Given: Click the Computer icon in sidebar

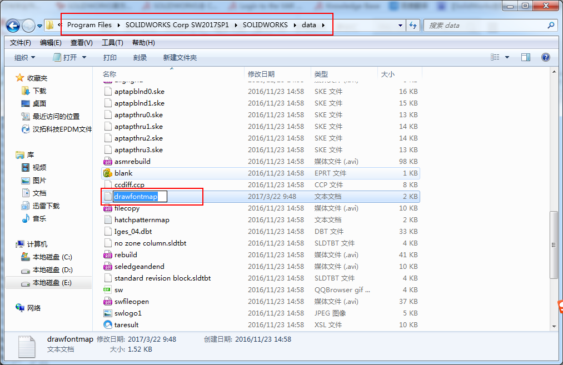Looking at the screenshot, I should pyautogui.click(x=20, y=244).
